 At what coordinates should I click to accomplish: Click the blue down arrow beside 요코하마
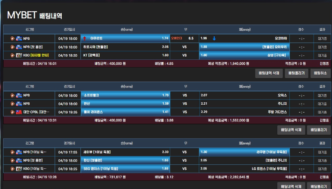tap(214, 38)
